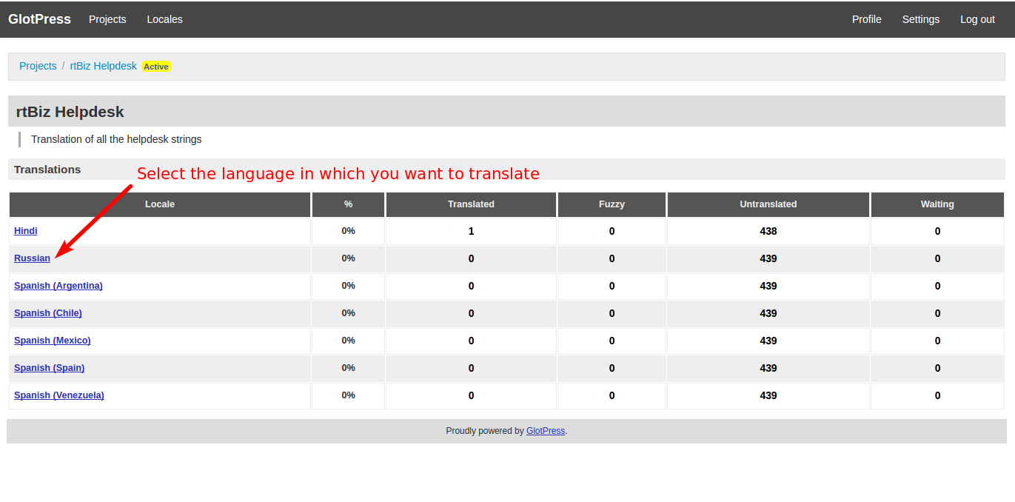Click the Waiting column header
Screen dimensions: 1015x502
click(x=937, y=204)
